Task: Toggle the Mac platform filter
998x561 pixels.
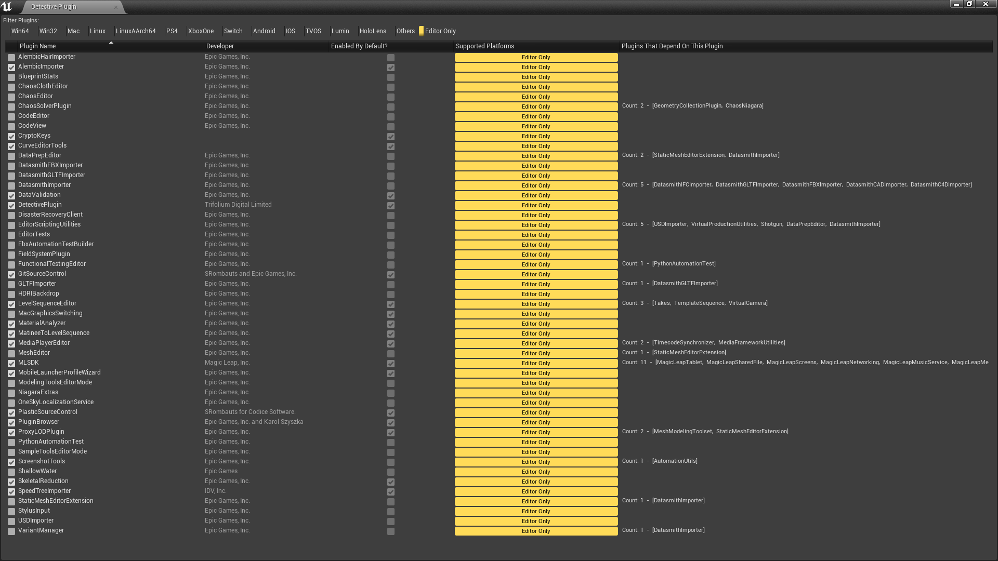Action: click(x=73, y=31)
